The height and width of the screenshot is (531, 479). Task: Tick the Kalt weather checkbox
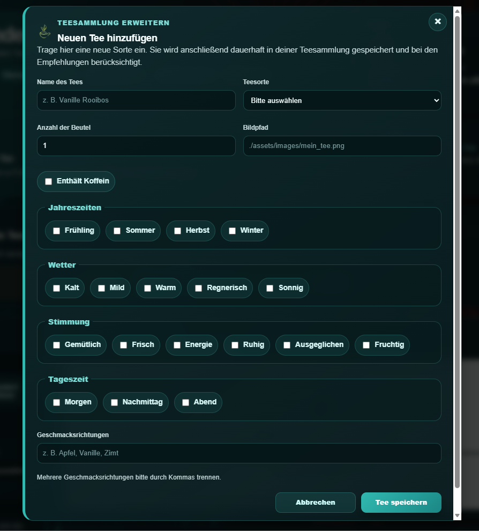coord(56,288)
